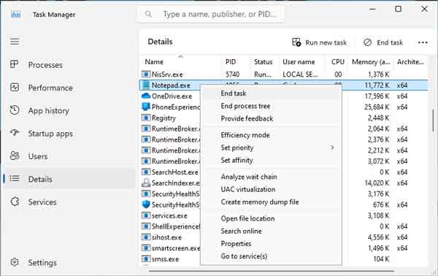
Task: Click the smss.exe process icon
Action: [146, 259]
